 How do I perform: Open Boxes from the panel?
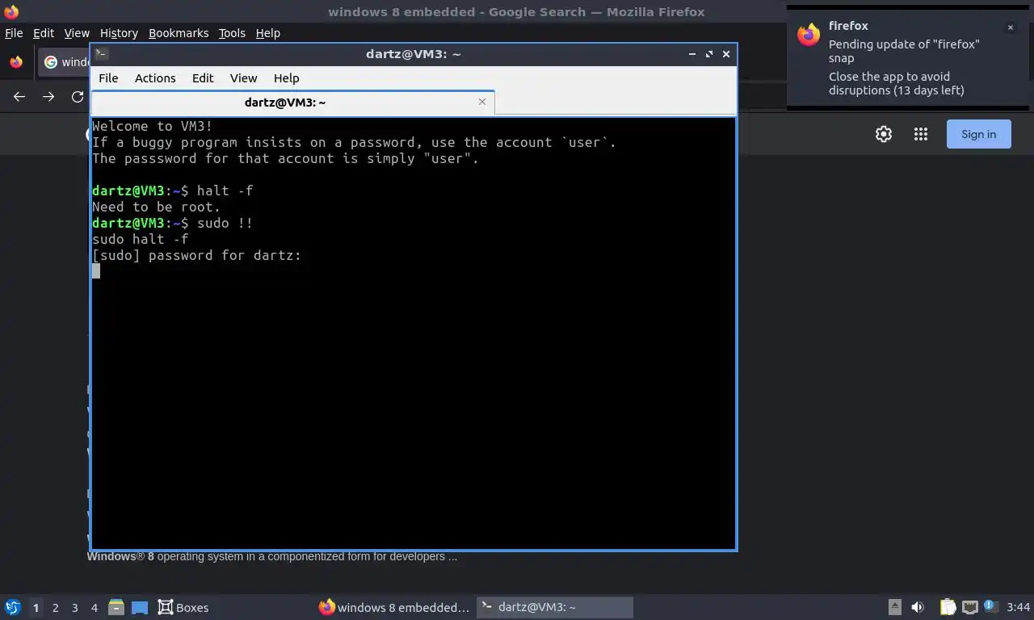pos(183,607)
